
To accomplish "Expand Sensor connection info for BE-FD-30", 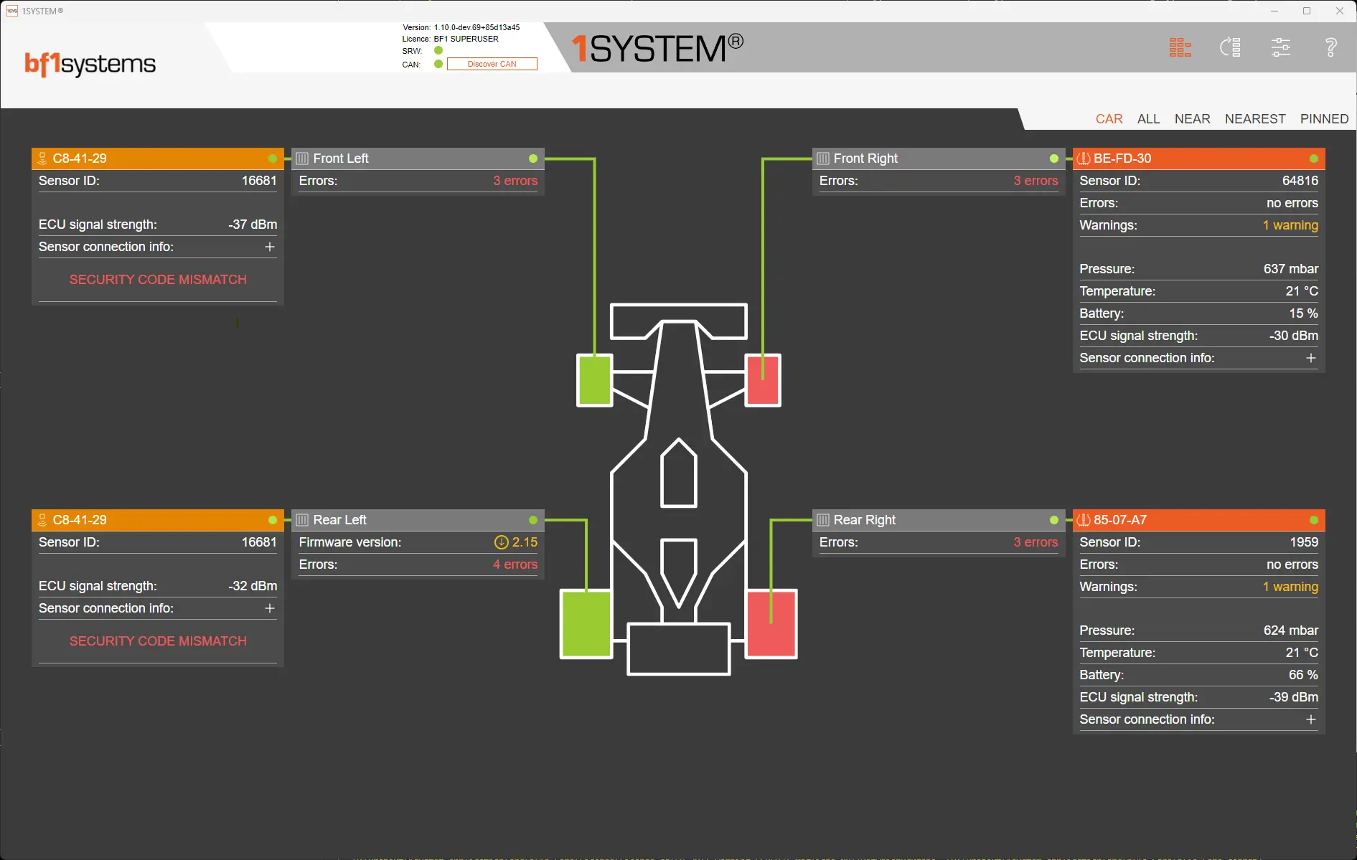I will coord(1310,358).
